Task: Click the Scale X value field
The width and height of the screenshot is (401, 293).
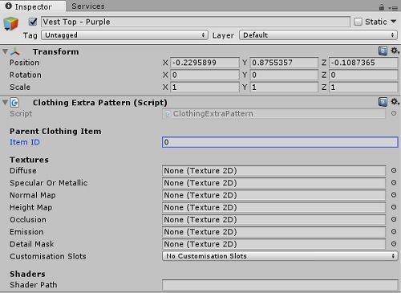Action: pyautogui.click(x=205, y=87)
